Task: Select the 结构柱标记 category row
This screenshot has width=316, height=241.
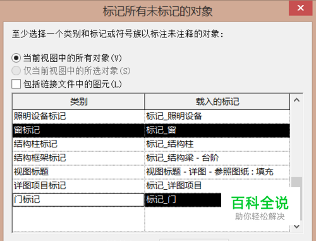Action: (x=78, y=144)
